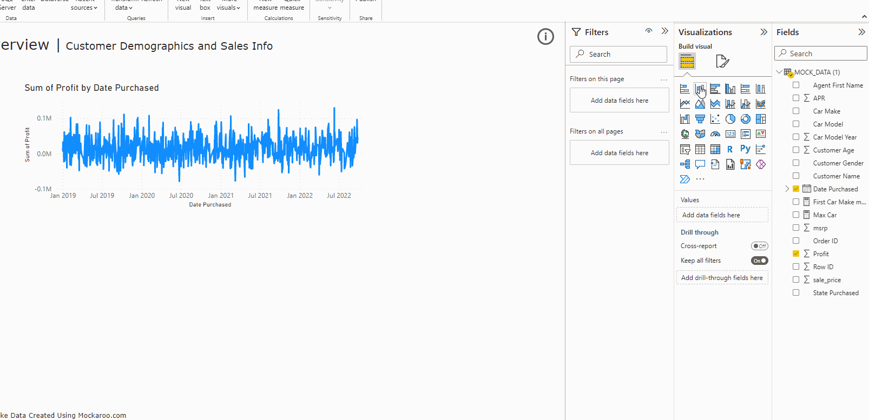Select the Slicer visual
Viewport: 869px width, 420px height.
685,149
